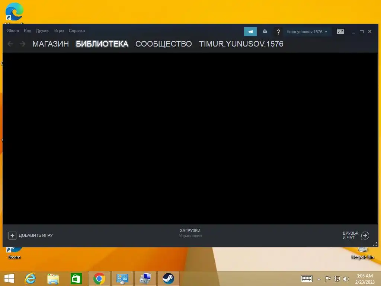Open the network status tray icon
The width and height of the screenshot is (381, 286).
[x=337, y=279]
